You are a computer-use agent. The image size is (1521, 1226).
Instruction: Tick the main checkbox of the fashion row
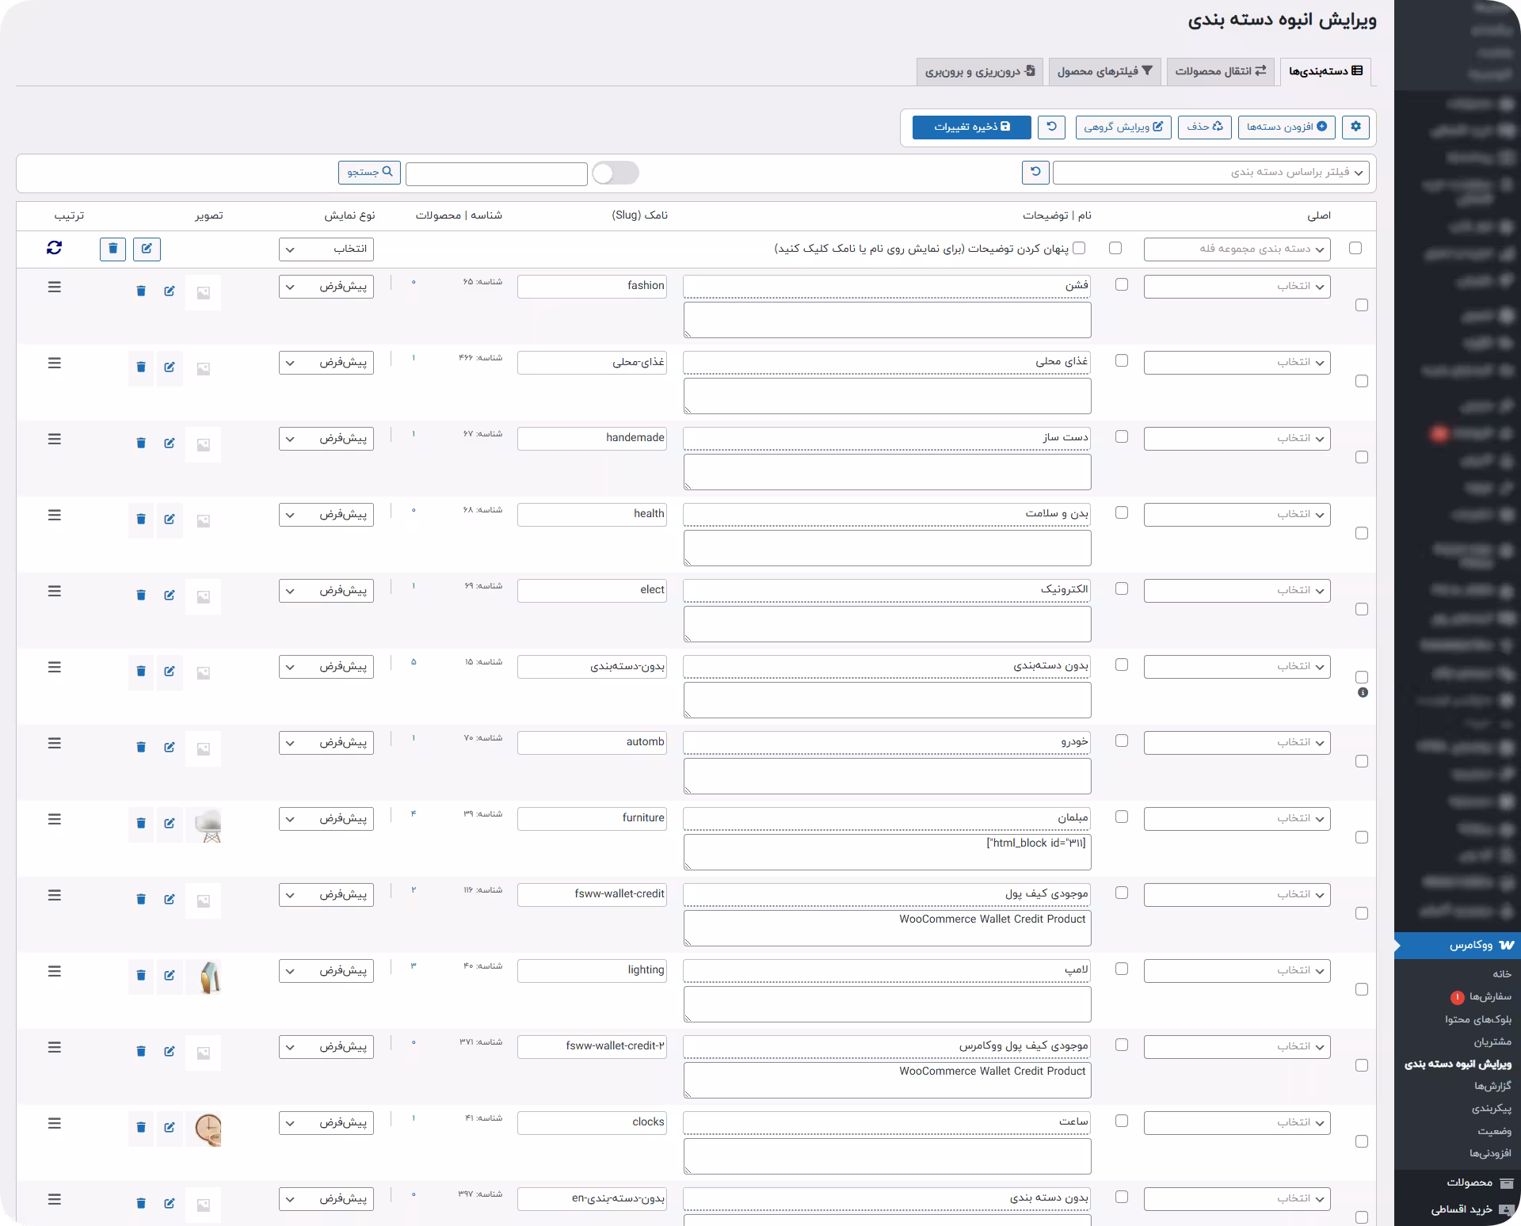(x=1122, y=284)
